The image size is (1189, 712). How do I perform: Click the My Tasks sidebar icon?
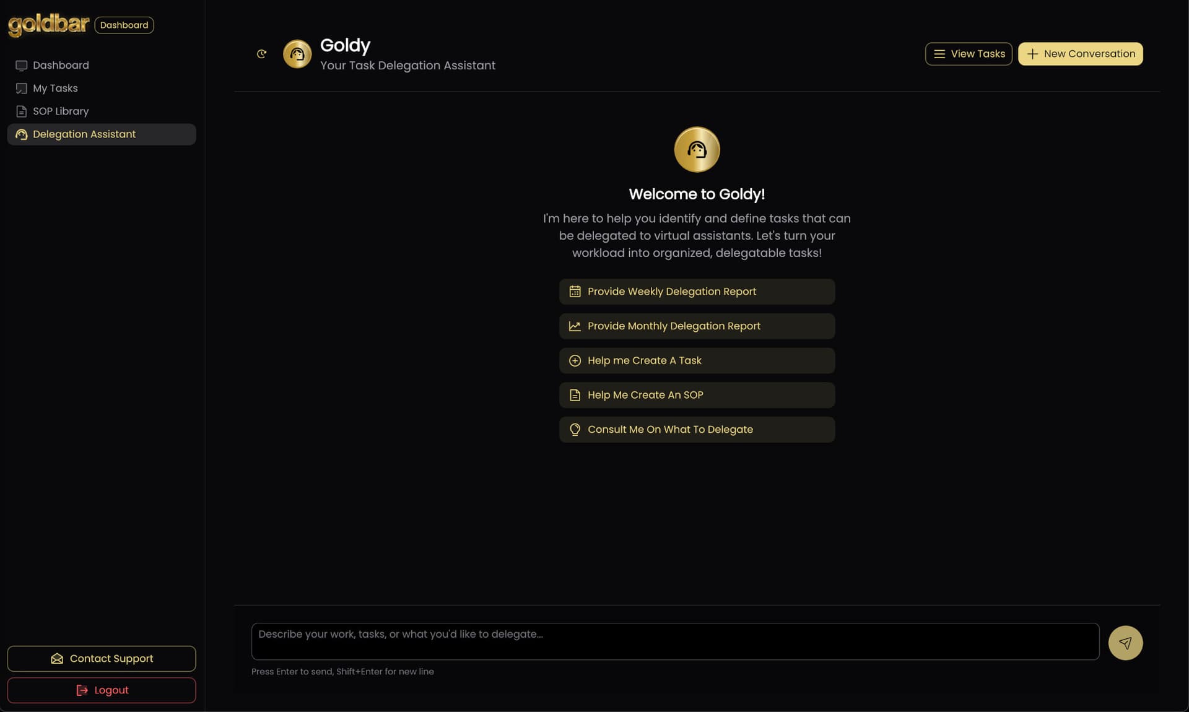[22, 89]
